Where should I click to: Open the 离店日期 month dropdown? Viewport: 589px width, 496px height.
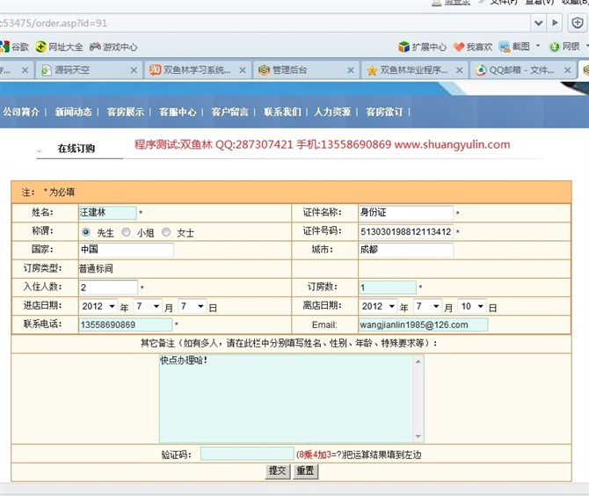point(427,306)
